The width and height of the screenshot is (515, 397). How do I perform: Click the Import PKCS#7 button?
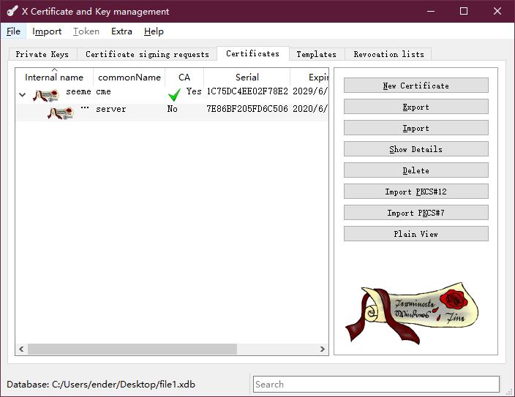[416, 213]
